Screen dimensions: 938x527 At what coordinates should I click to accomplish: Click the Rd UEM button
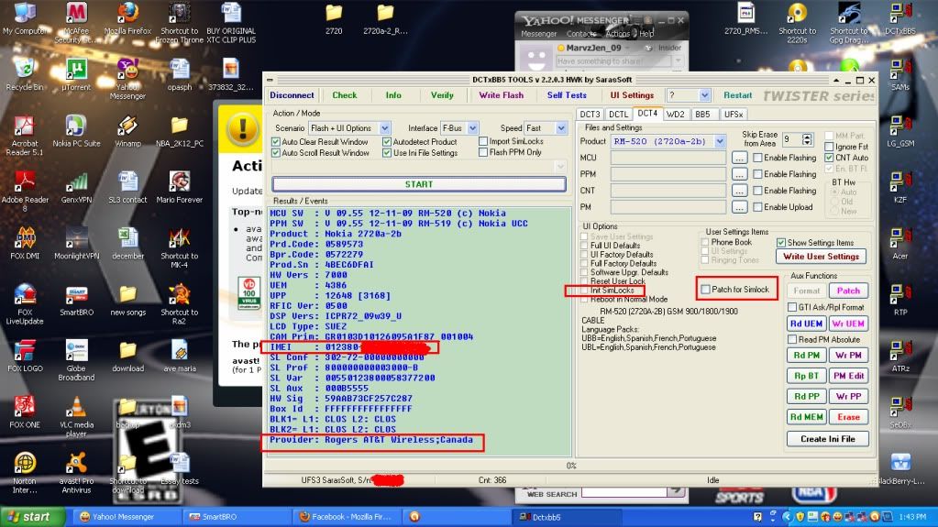[x=806, y=324]
